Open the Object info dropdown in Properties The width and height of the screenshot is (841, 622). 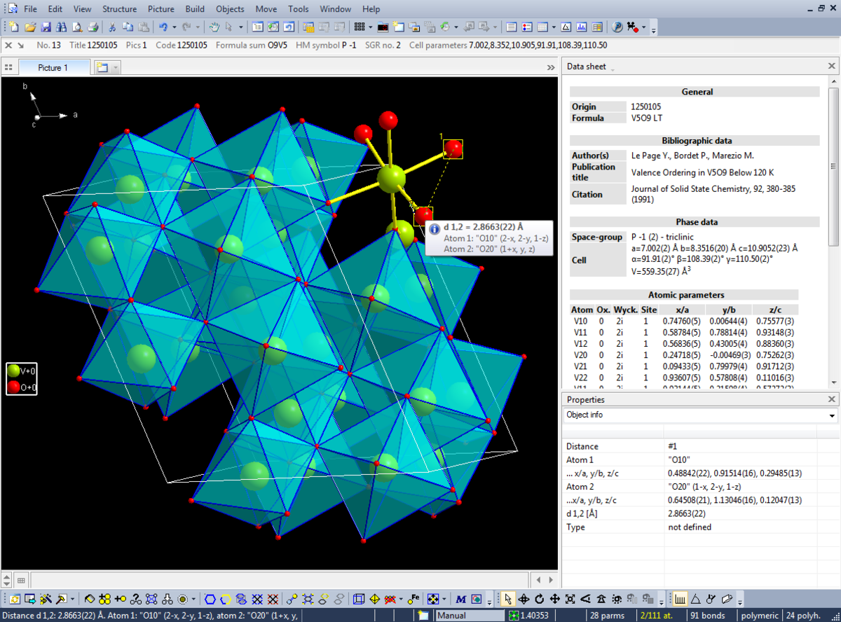click(x=832, y=415)
